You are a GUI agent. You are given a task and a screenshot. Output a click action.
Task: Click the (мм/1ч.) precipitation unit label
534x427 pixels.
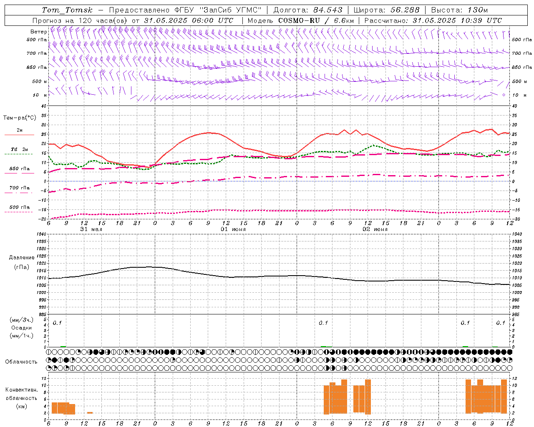(22, 336)
